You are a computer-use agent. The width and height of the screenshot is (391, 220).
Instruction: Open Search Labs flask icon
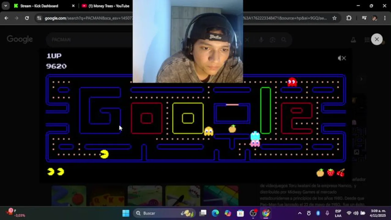(x=353, y=40)
